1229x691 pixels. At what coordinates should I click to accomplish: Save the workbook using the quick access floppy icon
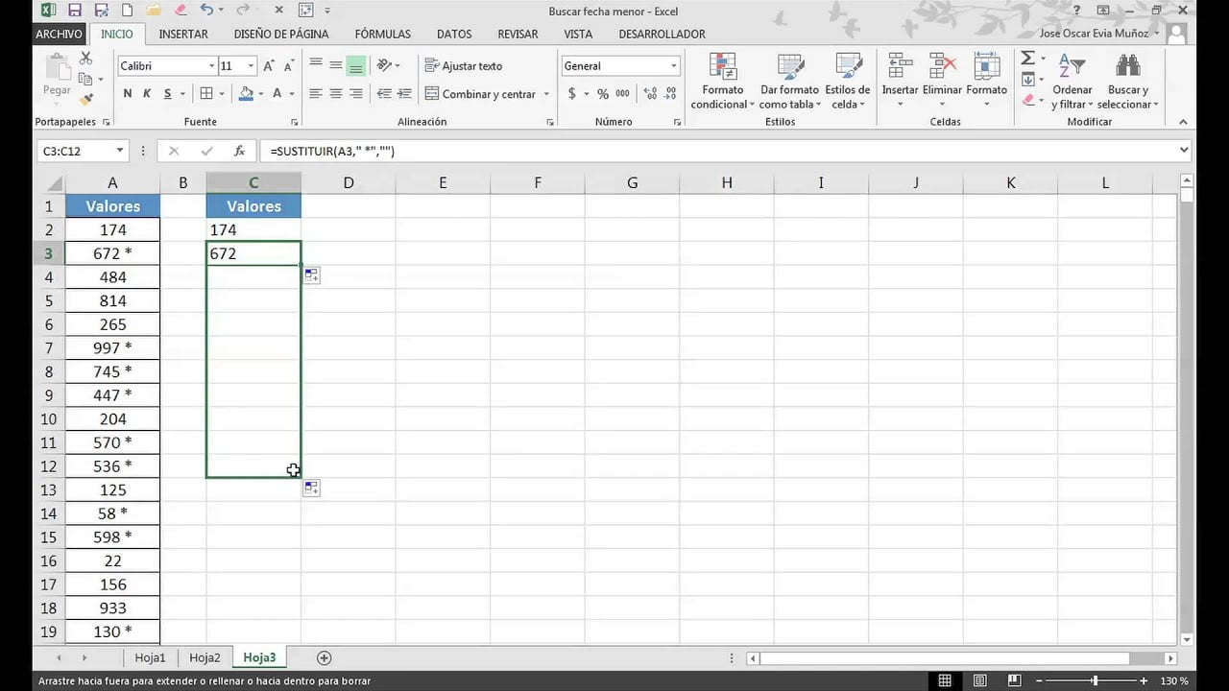pos(75,11)
